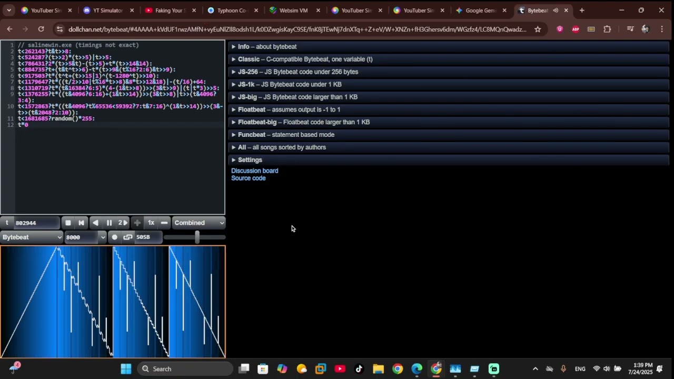Click the minus zoom-out scope button

(x=164, y=223)
